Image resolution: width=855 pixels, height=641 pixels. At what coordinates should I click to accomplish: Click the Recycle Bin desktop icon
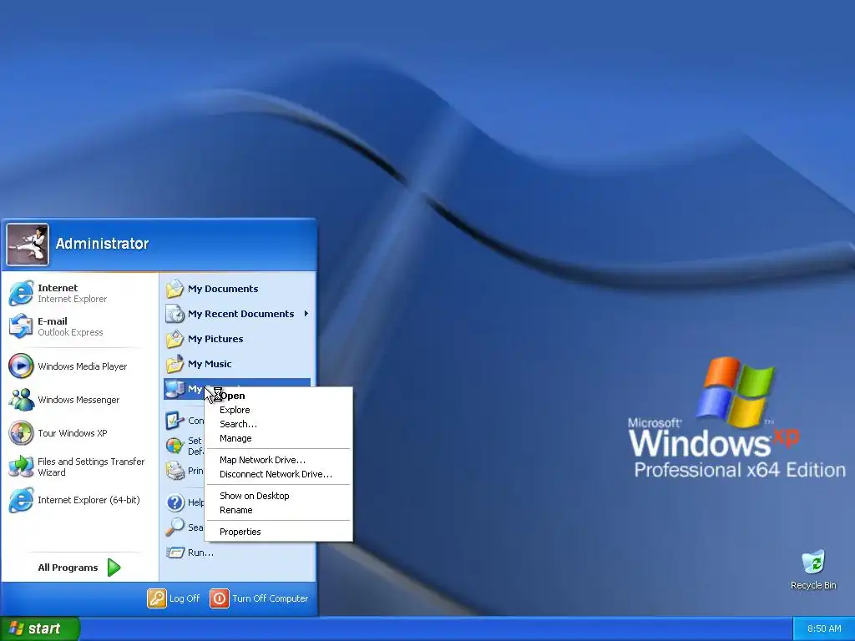[813, 563]
